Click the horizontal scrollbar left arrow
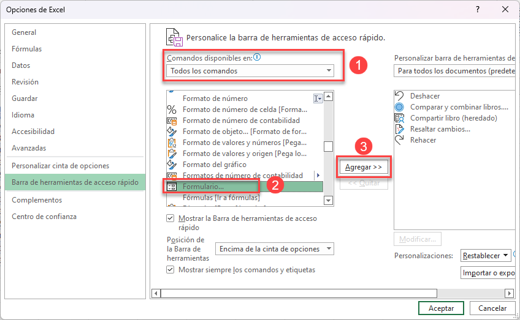This screenshot has height=320, width=520. click(x=156, y=293)
